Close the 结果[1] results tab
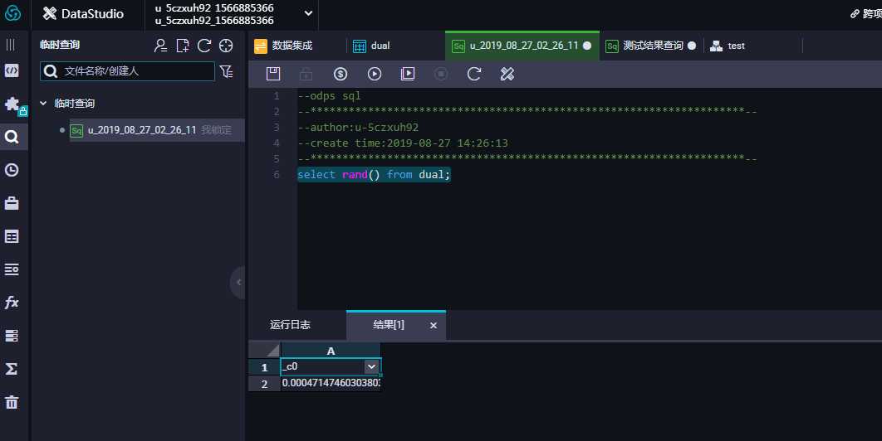Screen dimensions: 882x441 (434, 325)
